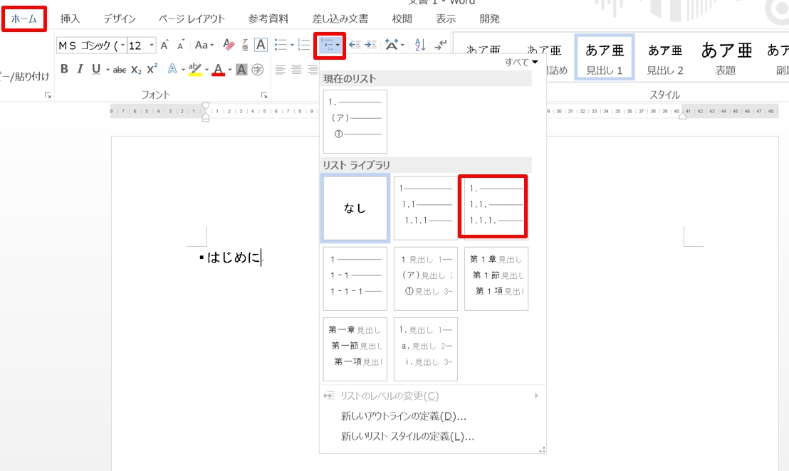The image size is (789, 471).
Task: Apply character shading icon
Action: [241, 69]
